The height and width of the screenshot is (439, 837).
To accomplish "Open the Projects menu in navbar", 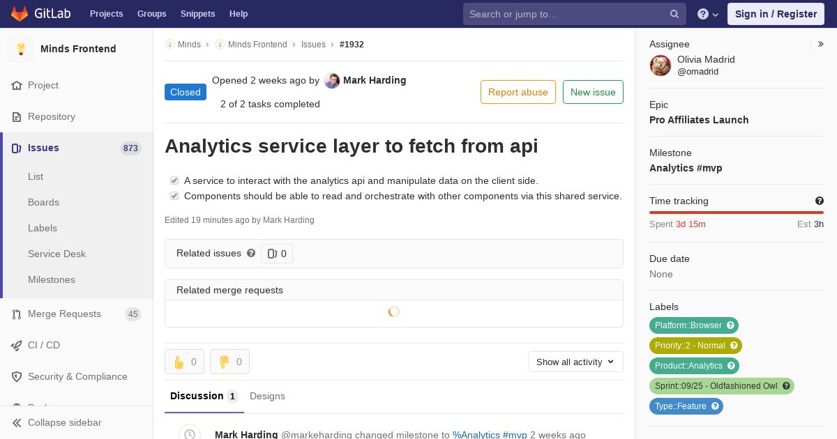I will (x=107, y=14).
